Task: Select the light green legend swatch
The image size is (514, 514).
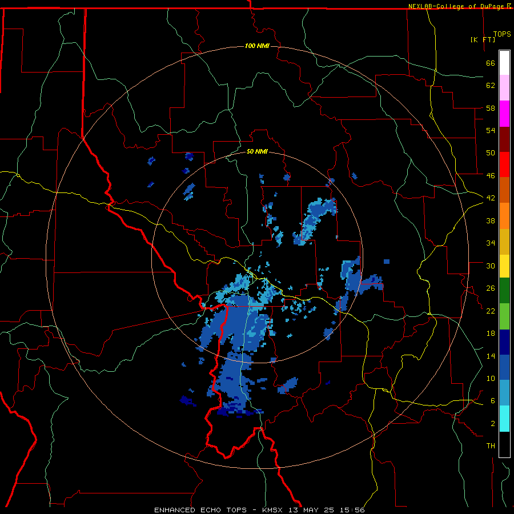Action: [504, 316]
